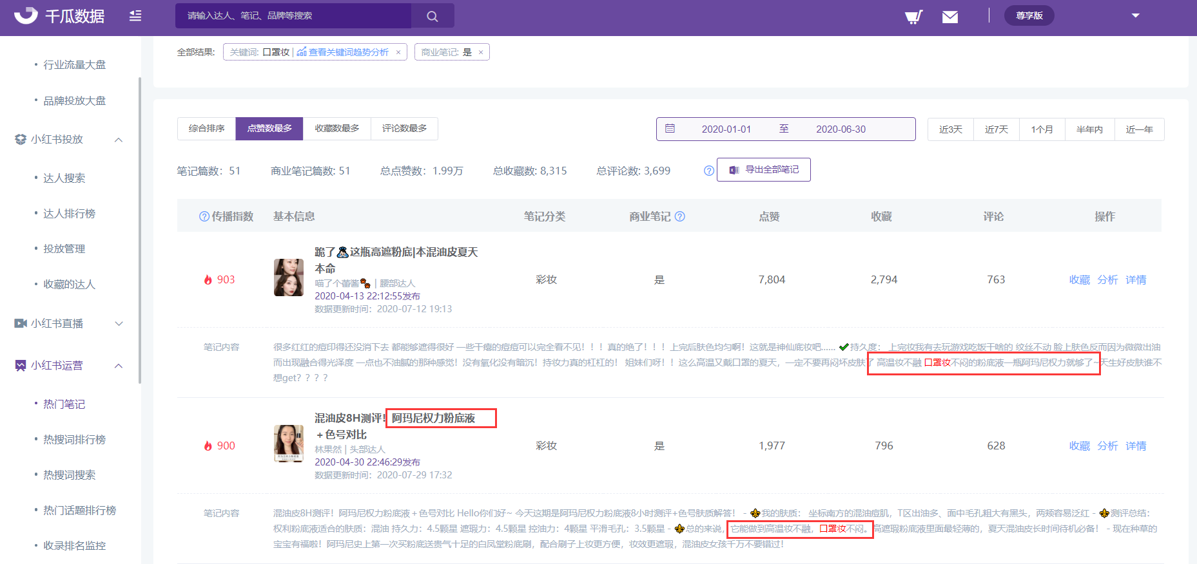Open 达人搜索 in sidebar
This screenshot has width=1197, height=564.
pos(64,178)
